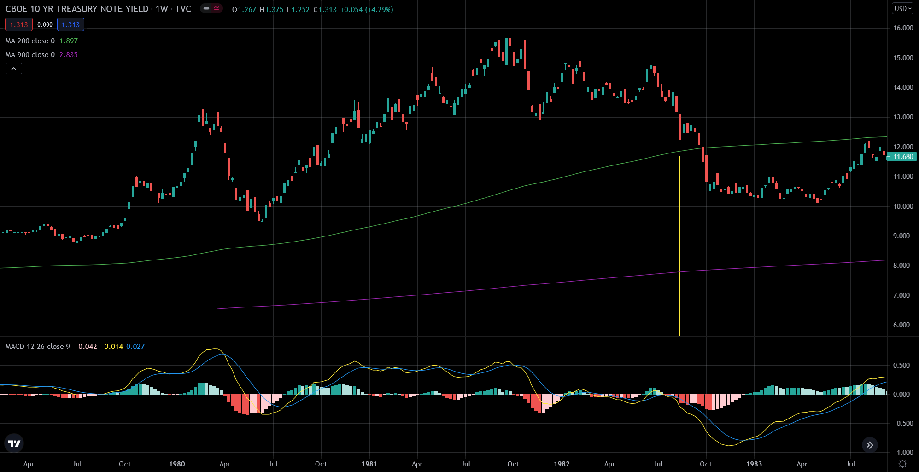Select the MACD 12 26 close 9 legend
919x472 pixels.
pyautogui.click(x=38, y=347)
